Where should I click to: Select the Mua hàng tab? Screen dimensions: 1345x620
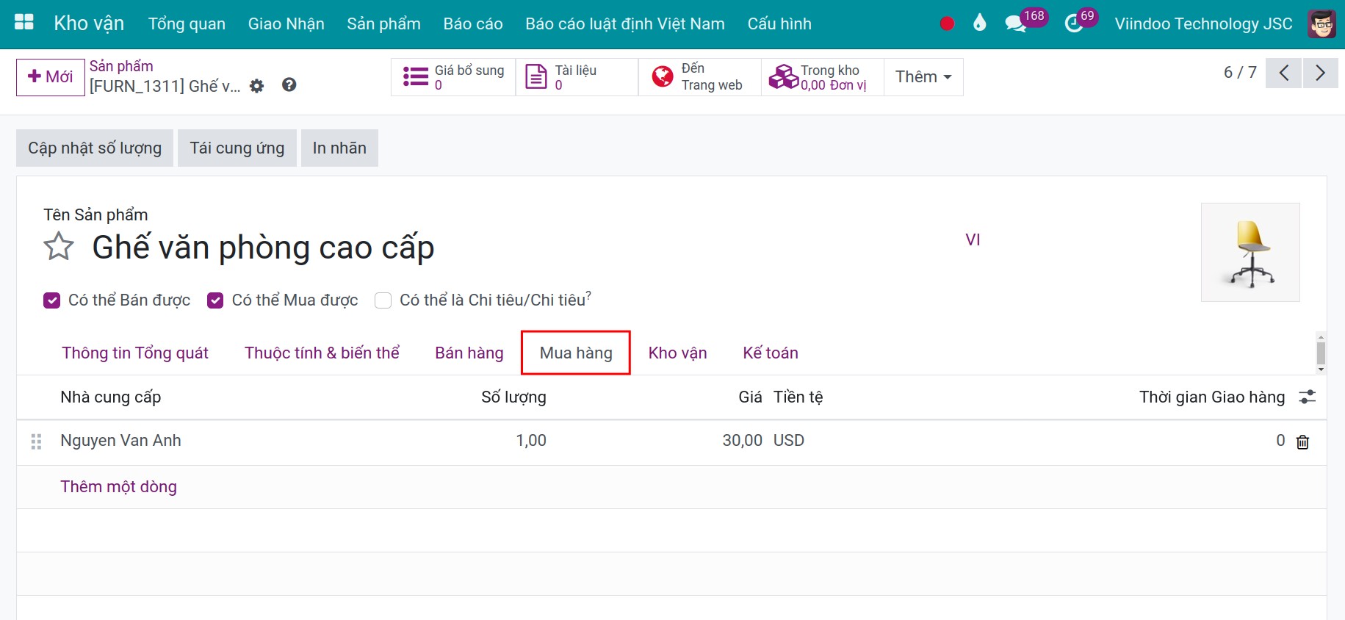576,353
